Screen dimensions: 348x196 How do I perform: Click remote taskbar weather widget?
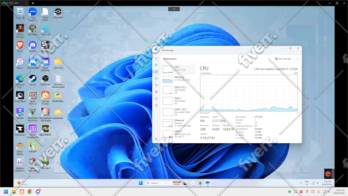coord(23,183)
